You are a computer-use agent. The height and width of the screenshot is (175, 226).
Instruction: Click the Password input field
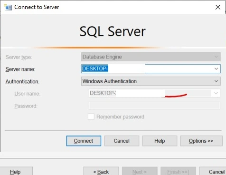(154, 105)
